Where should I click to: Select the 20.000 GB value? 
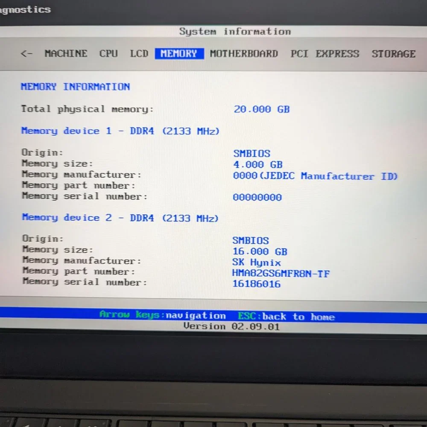click(x=262, y=109)
